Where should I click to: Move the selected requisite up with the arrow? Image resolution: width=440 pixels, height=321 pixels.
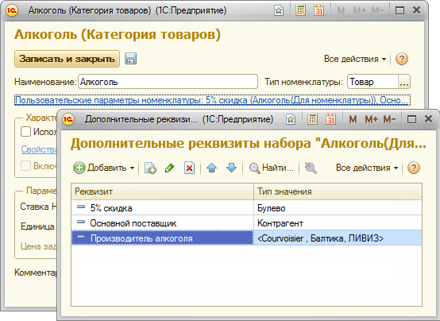click(211, 168)
